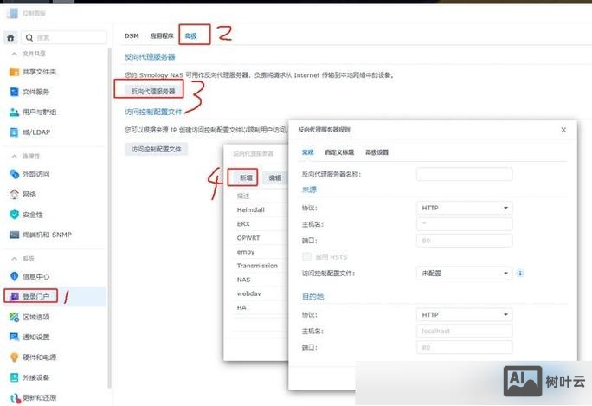
Task: Focus the 反向代理服务器名称 input field
Action: coord(465,174)
